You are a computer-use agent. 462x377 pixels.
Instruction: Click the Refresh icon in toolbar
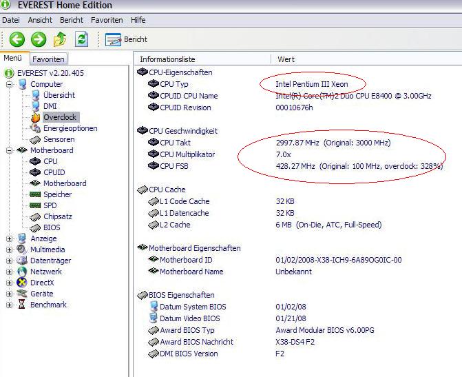click(82, 39)
